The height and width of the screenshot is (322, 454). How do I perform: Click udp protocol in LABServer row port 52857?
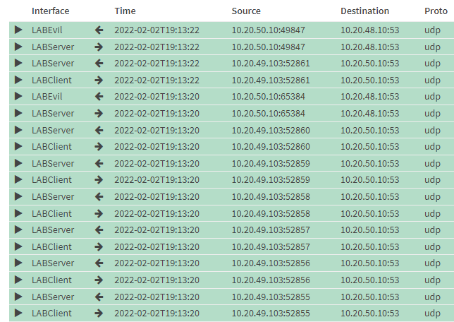pos(432,230)
